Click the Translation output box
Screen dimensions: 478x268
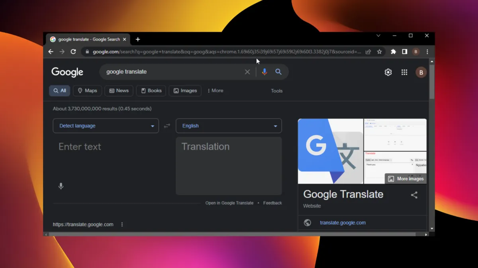229,166
